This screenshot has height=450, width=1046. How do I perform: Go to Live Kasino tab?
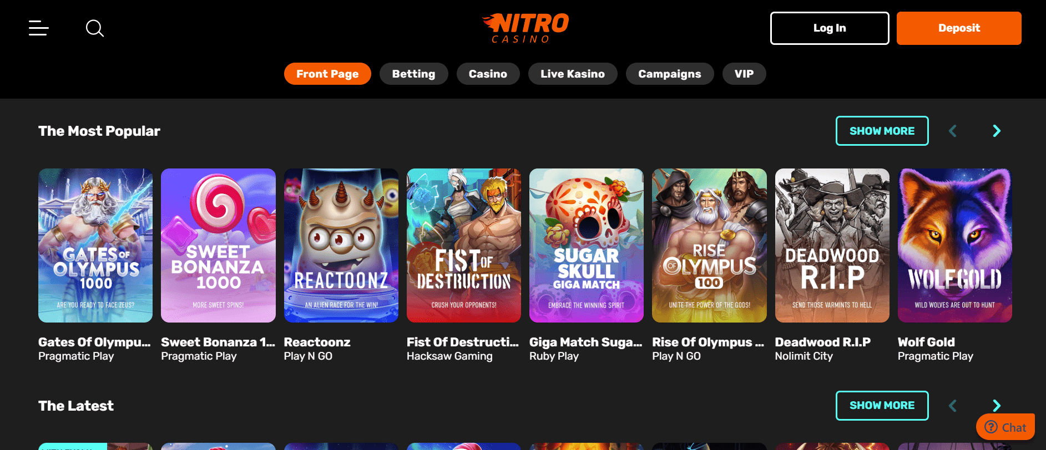573,74
